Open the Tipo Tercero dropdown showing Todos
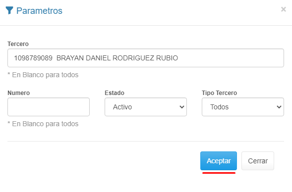 click(243, 107)
